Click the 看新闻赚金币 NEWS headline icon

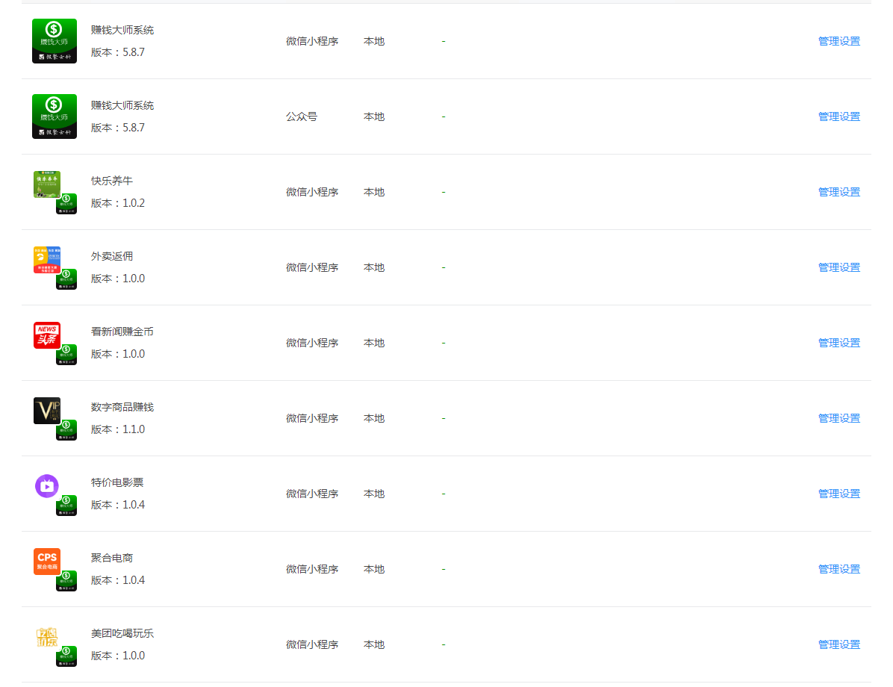click(54, 342)
